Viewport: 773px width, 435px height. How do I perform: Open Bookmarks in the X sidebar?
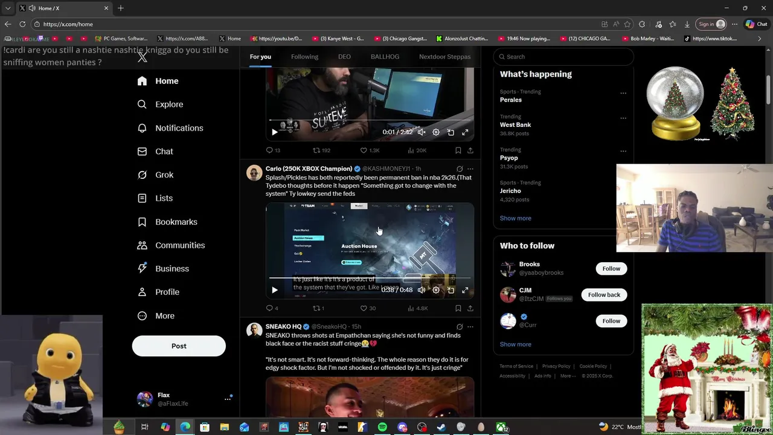coord(167,222)
